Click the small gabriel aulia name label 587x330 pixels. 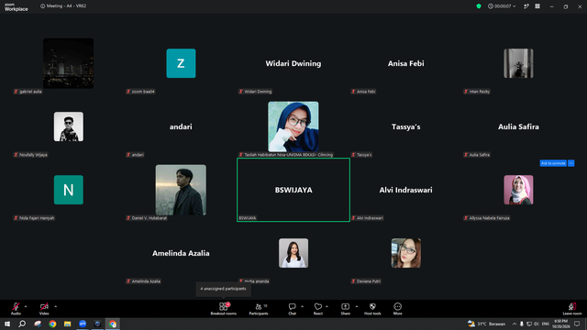click(28, 92)
